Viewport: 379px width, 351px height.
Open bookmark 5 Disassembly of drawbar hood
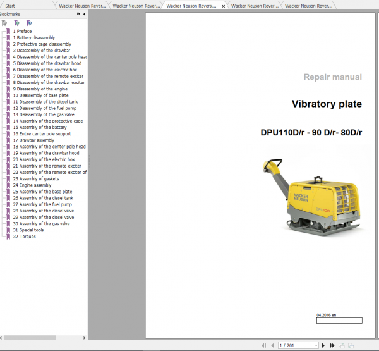click(47, 63)
